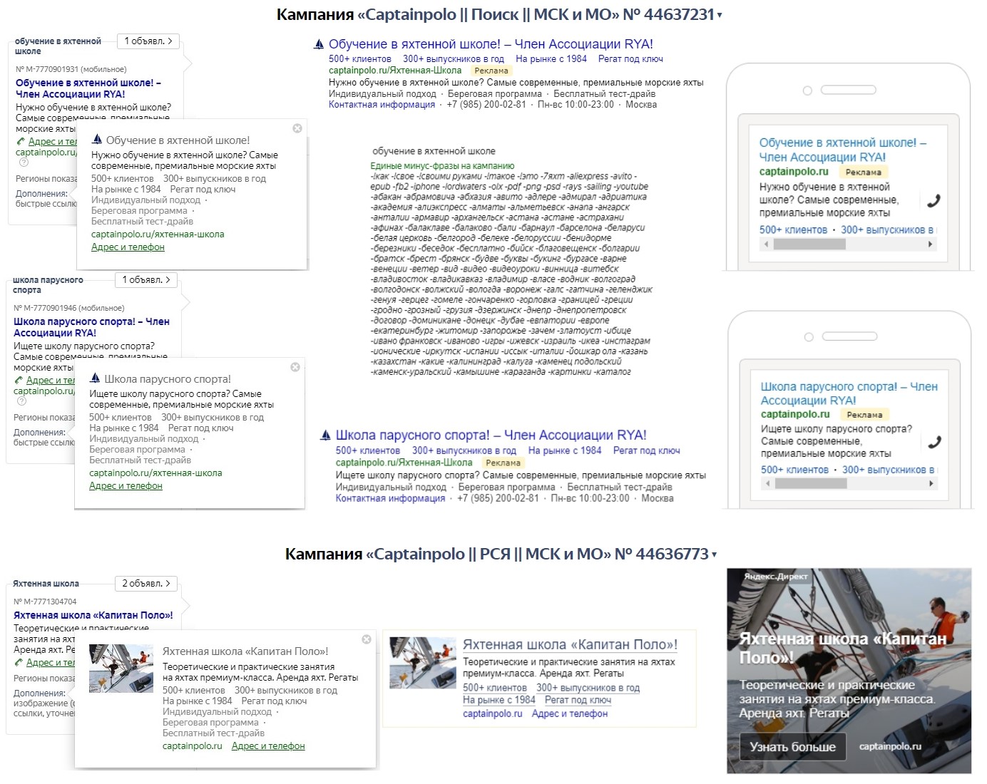Click sitelinks scrollbar thumb in Обучение mobile preview

point(809,244)
